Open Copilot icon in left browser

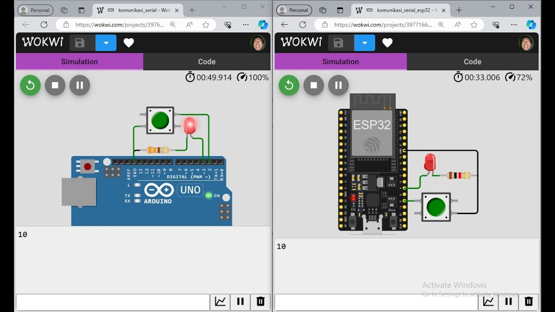pos(263,25)
